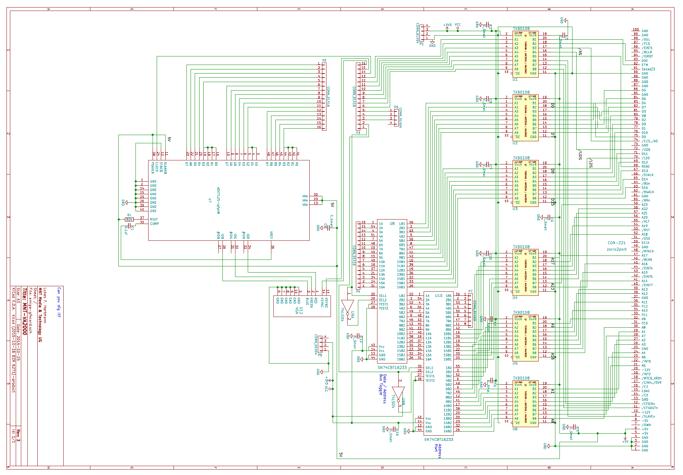Click the "Can you dig it?" comment text
The height and width of the screenshot is (475, 683).
[x=59, y=302]
